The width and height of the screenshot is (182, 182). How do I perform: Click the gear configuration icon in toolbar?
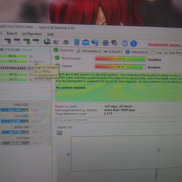click(x=105, y=43)
